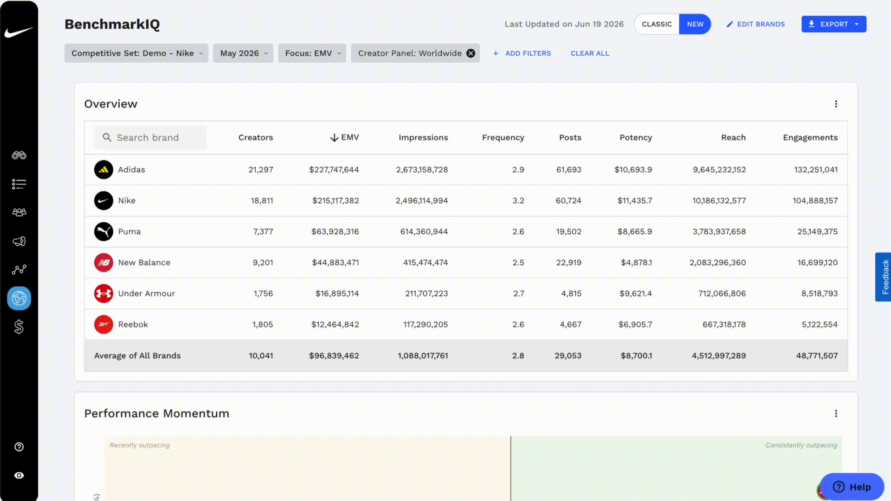Click the Search brand input field

(150, 138)
